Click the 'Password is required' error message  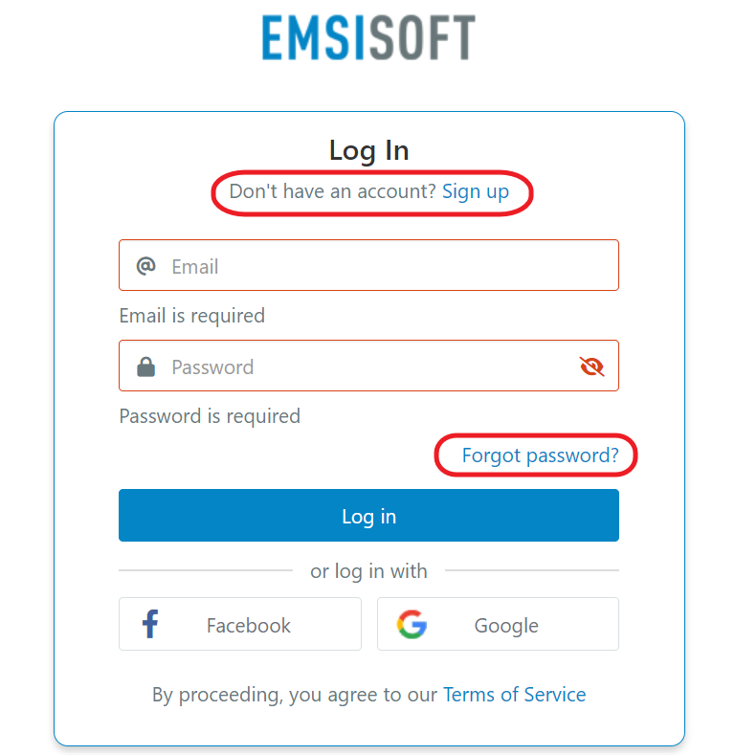point(210,416)
